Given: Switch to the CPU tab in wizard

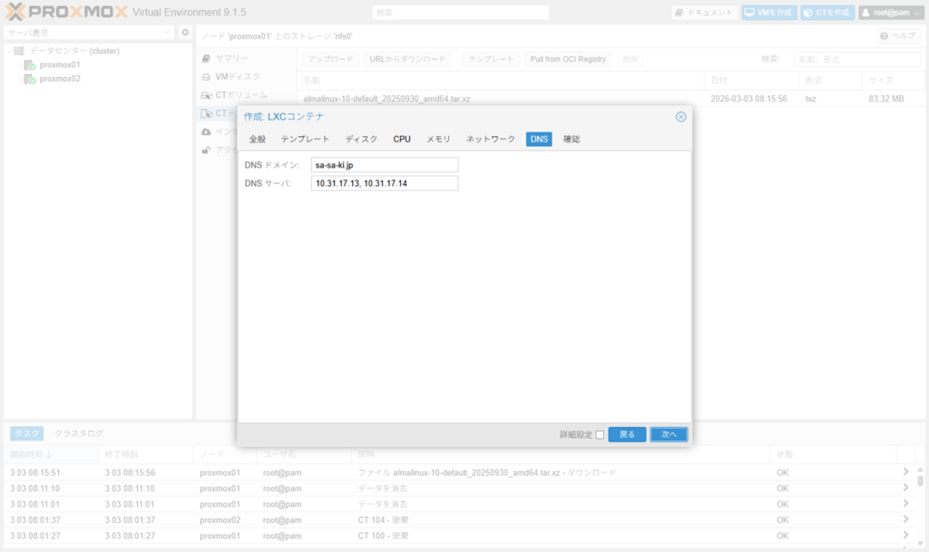Looking at the screenshot, I should (x=402, y=140).
